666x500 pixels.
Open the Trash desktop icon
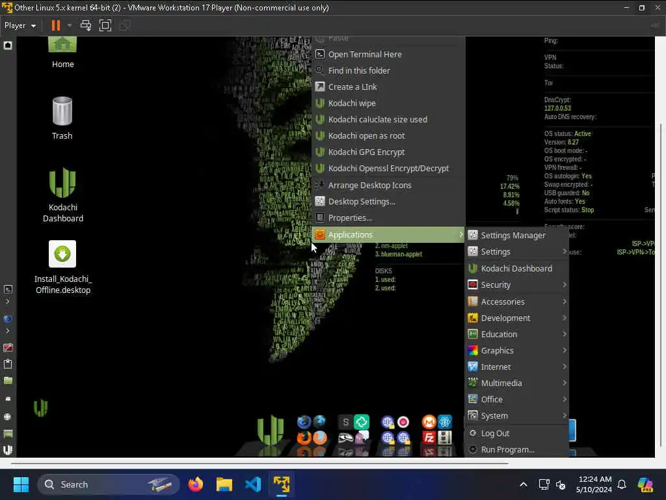click(x=62, y=118)
